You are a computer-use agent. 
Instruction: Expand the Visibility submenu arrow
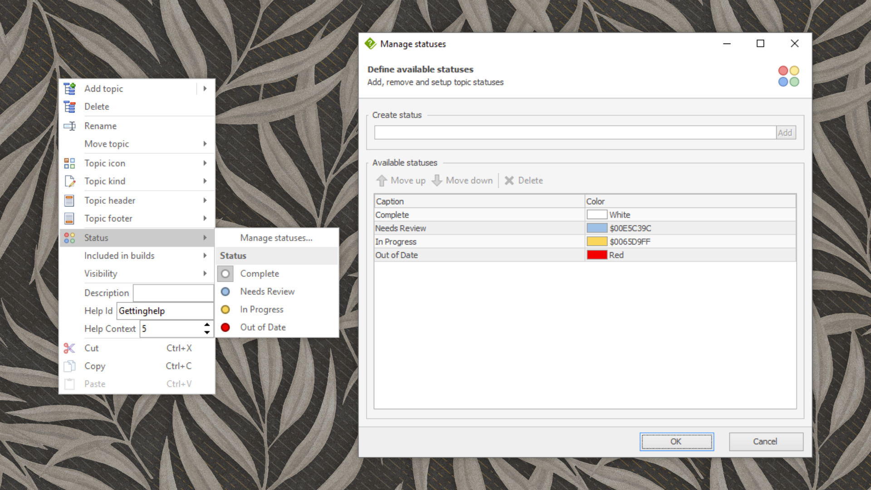(x=205, y=274)
